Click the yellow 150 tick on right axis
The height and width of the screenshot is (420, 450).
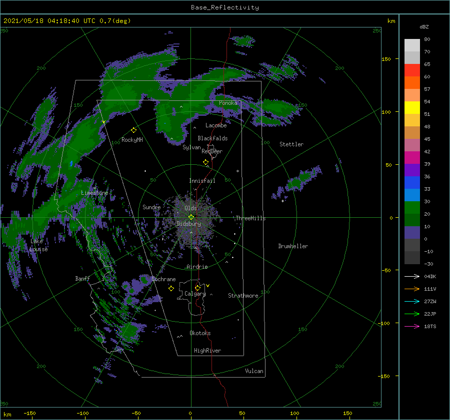tap(386, 59)
